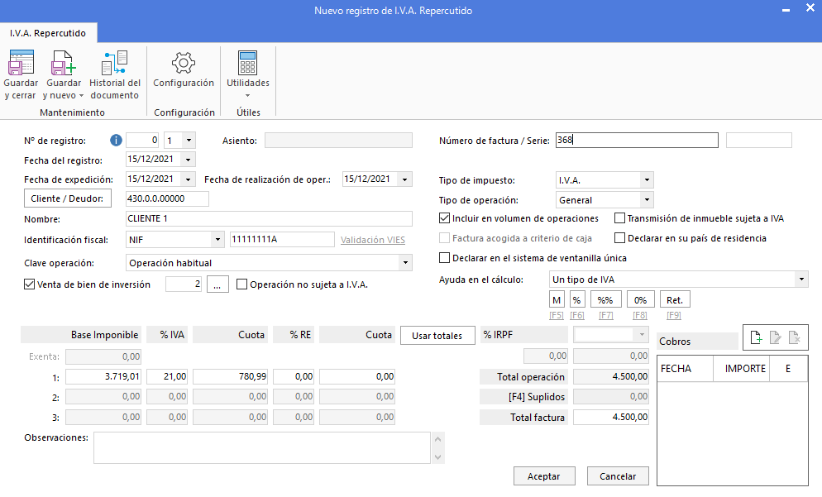The image size is (822, 497).
Task: Click the Total factura field 4.500,00
Action: 611,418
